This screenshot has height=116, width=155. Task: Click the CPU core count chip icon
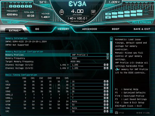(62, 12)
